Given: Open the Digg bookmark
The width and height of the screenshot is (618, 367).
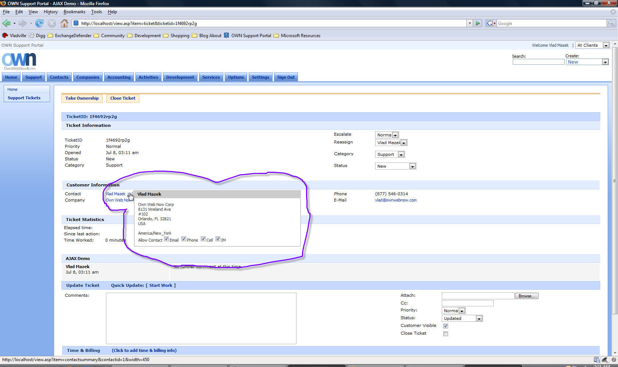Looking at the screenshot, I should (x=37, y=36).
